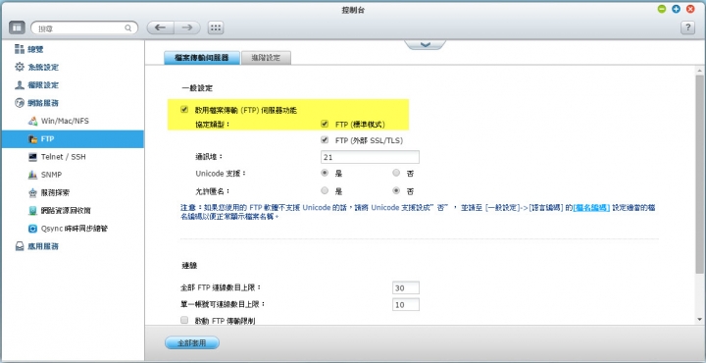
Task: Click the magnifier icon in search box
Action: point(127,28)
